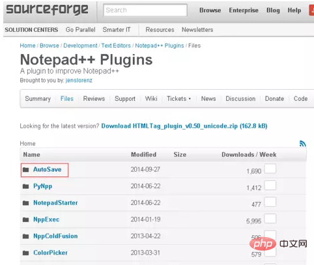Open the AutoSave folder link
This screenshot has width=314, height=265.
pyautogui.click(x=47, y=169)
